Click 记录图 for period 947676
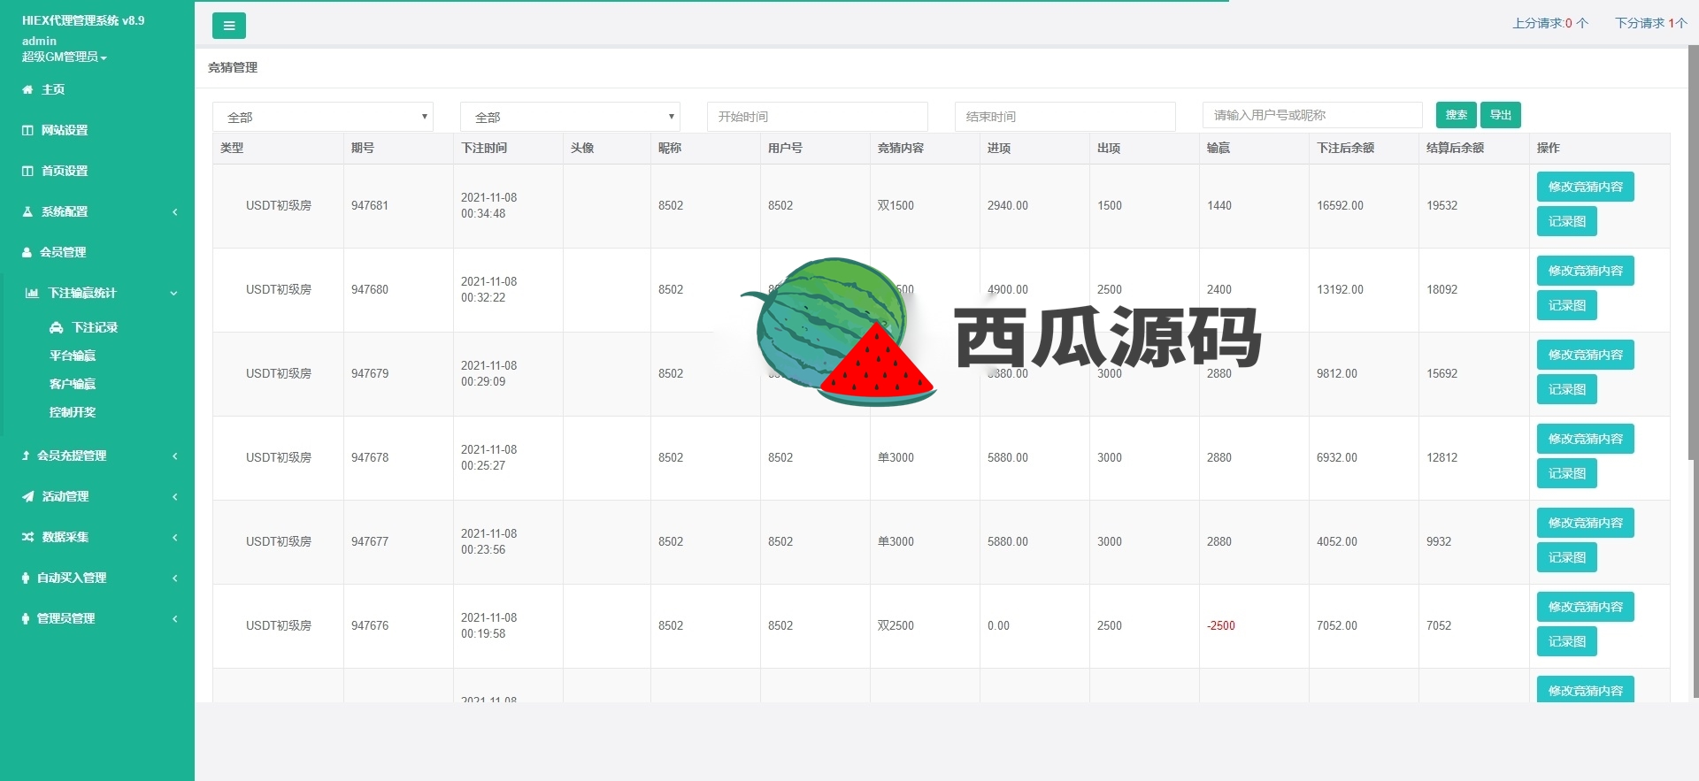The image size is (1699, 781). (x=1567, y=641)
